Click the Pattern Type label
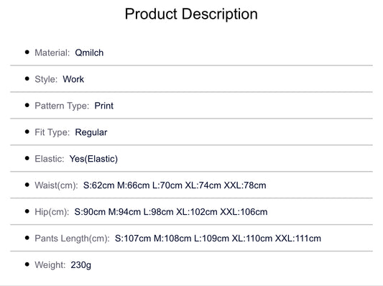Screen dimensions: 383x286 62,106
